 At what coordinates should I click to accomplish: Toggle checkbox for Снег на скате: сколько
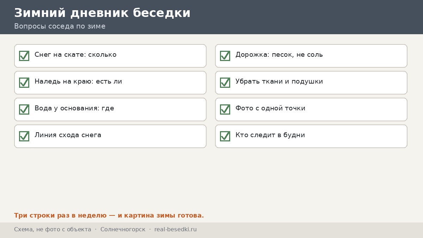click(24, 56)
